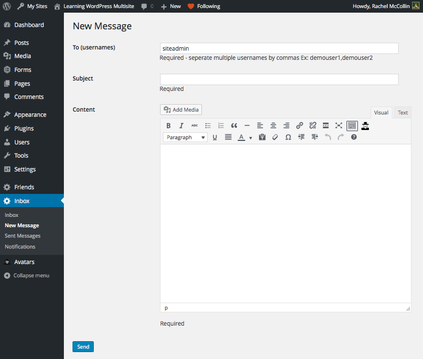Open the top-level Inbox menu with gear icon

click(32, 201)
